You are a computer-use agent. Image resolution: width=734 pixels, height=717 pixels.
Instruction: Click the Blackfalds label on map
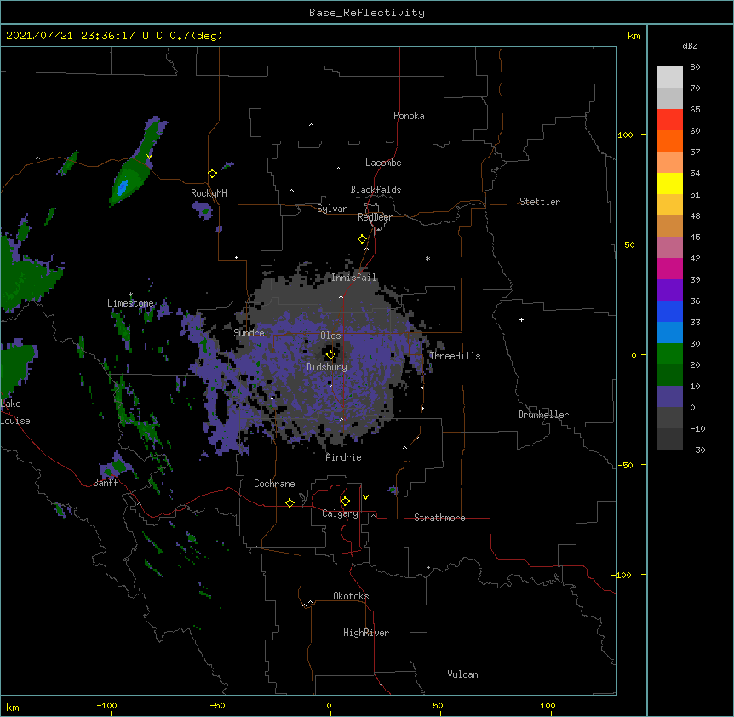point(376,190)
